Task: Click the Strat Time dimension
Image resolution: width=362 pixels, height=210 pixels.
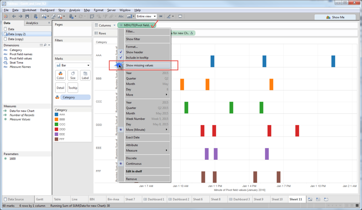Action: 16,63
